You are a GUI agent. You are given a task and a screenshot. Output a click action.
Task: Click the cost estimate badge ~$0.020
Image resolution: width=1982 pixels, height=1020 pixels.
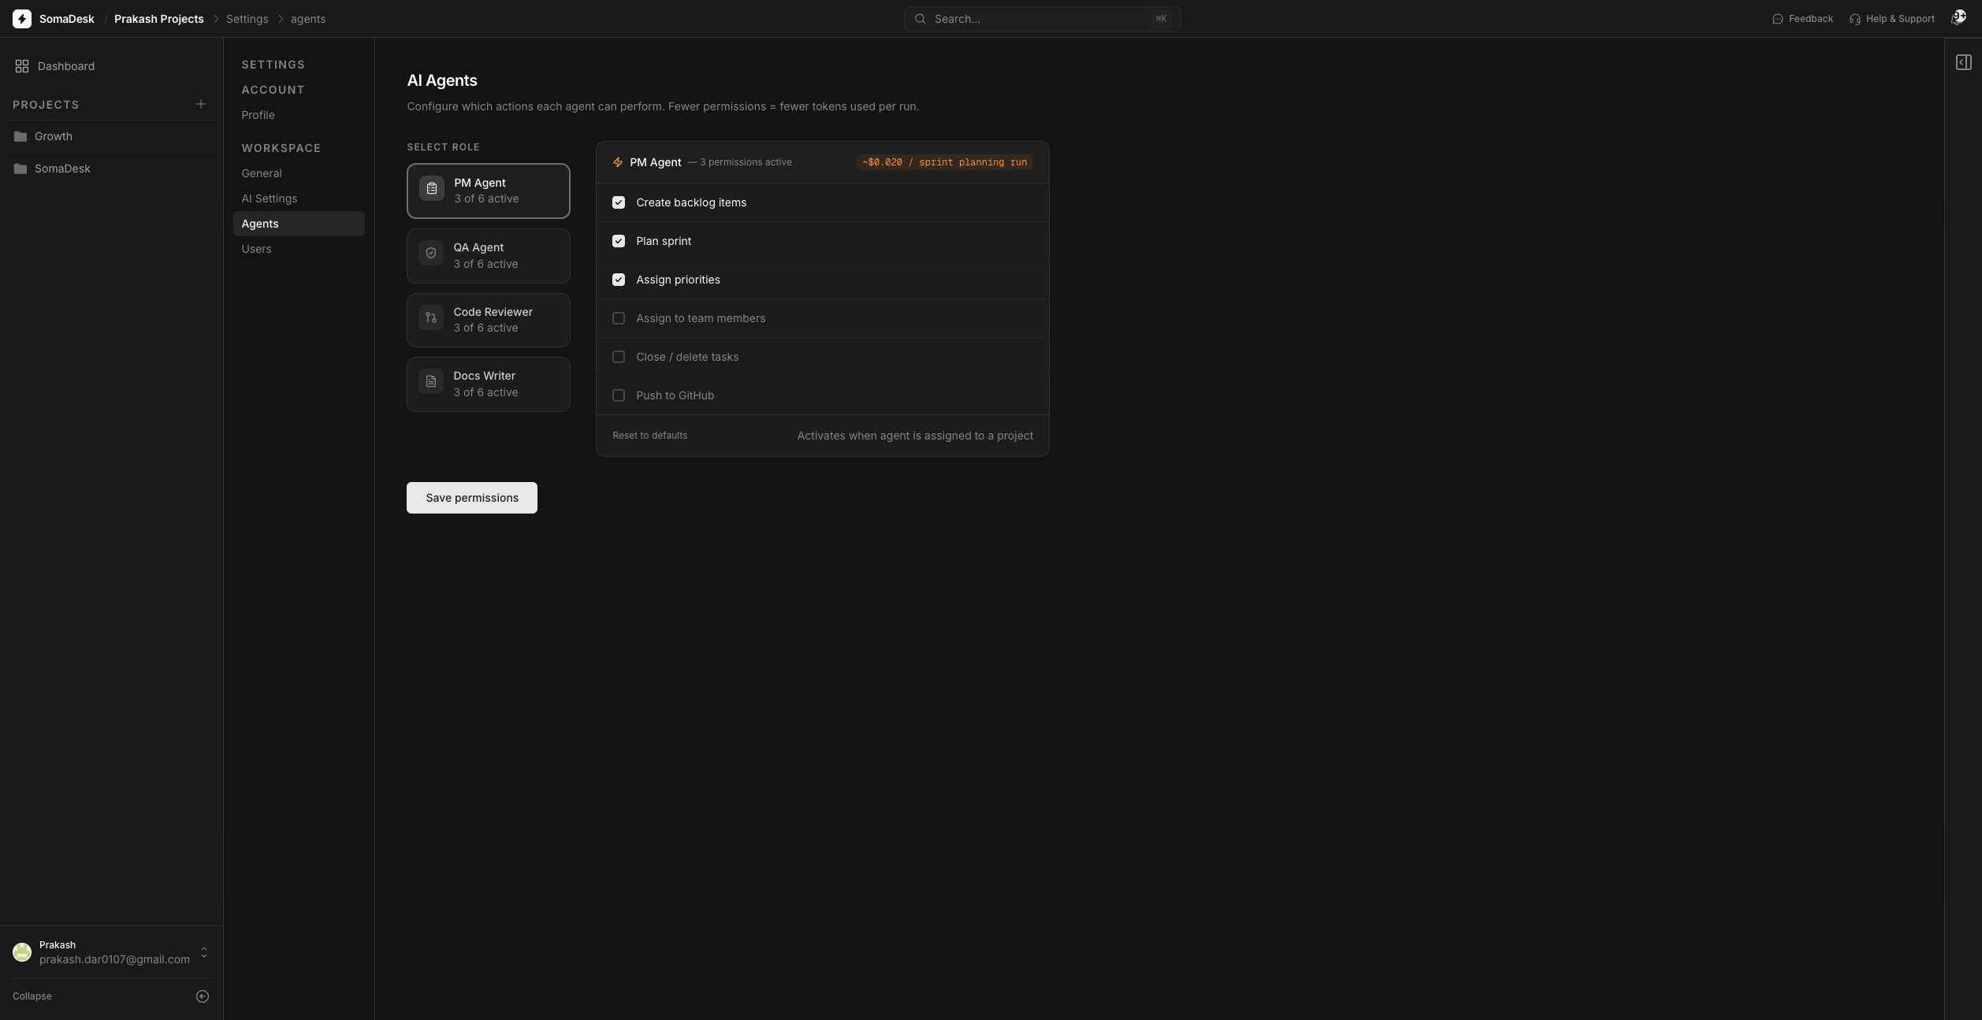click(944, 162)
